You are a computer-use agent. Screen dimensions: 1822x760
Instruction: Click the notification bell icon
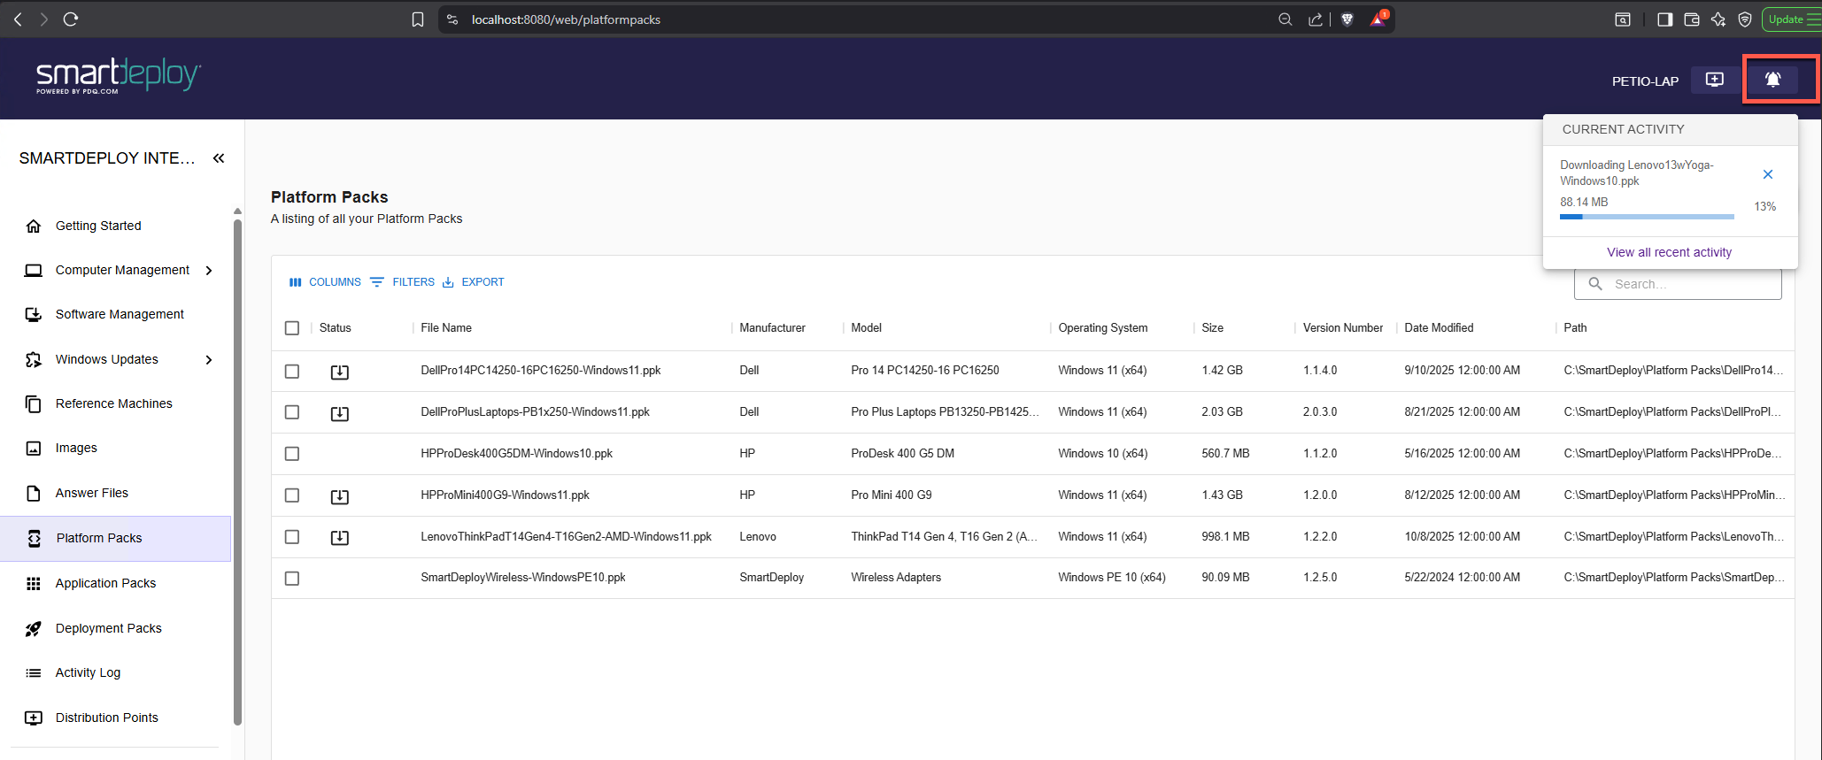pos(1772,80)
